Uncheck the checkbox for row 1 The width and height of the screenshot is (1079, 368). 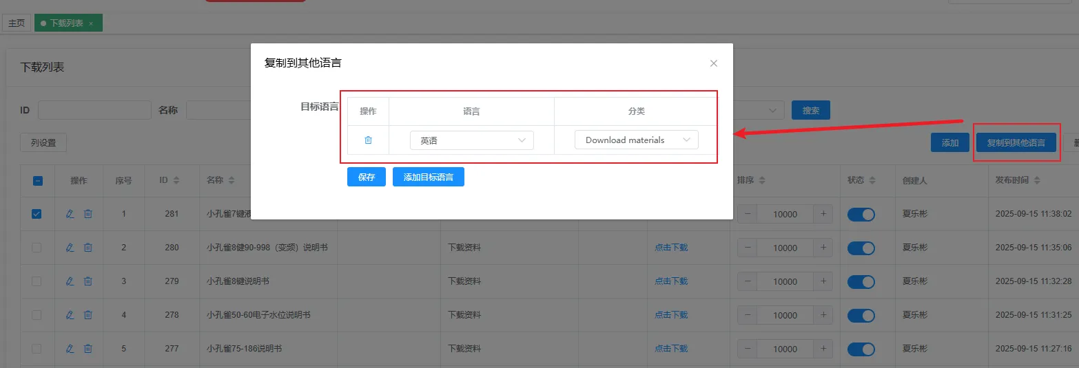coord(37,214)
